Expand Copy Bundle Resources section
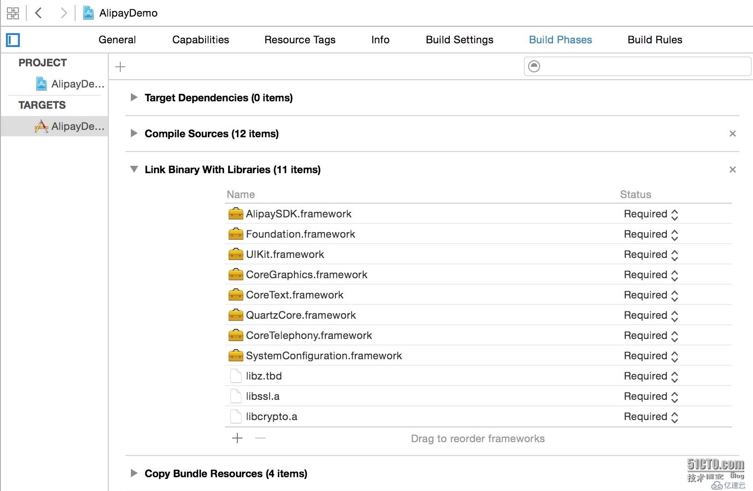This screenshot has height=491, width=753. pos(134,473)
